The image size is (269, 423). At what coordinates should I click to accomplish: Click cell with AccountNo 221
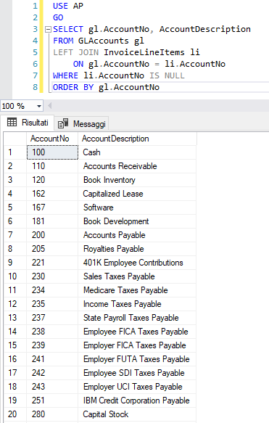click(x=52, y=263)
